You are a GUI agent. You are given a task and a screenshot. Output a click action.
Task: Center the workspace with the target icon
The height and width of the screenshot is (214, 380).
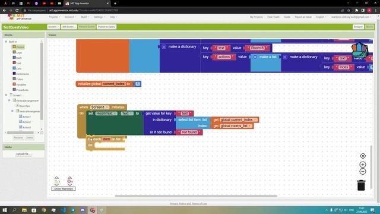tap(363, 156)
